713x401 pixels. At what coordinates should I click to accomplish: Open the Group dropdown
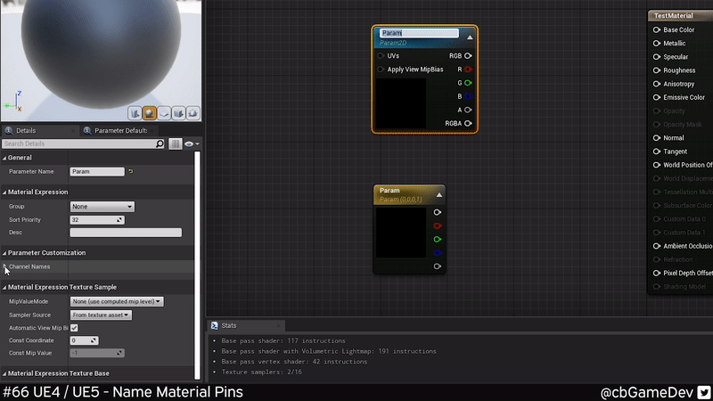click(x=102, y=207)
